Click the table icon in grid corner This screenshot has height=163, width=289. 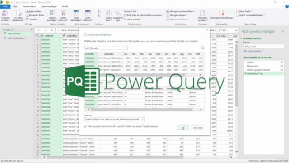coord(37,36)
